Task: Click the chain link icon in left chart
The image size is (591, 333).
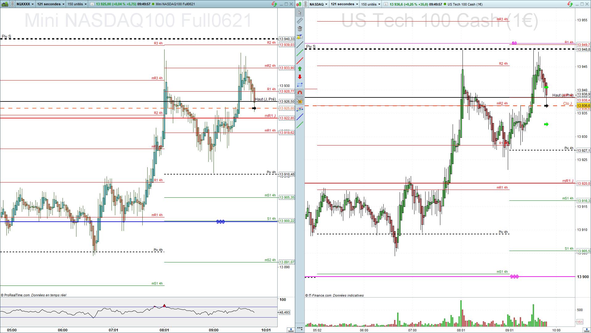Action: [x=12, y=4]
